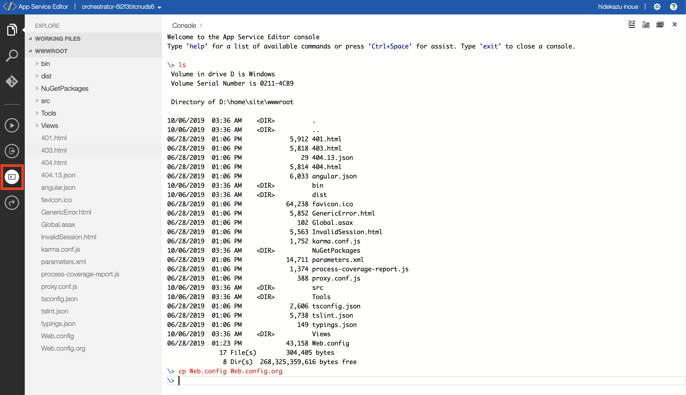Open the settings gear icon
This screenshot has width=686, height=395.
tap(657, 7)
